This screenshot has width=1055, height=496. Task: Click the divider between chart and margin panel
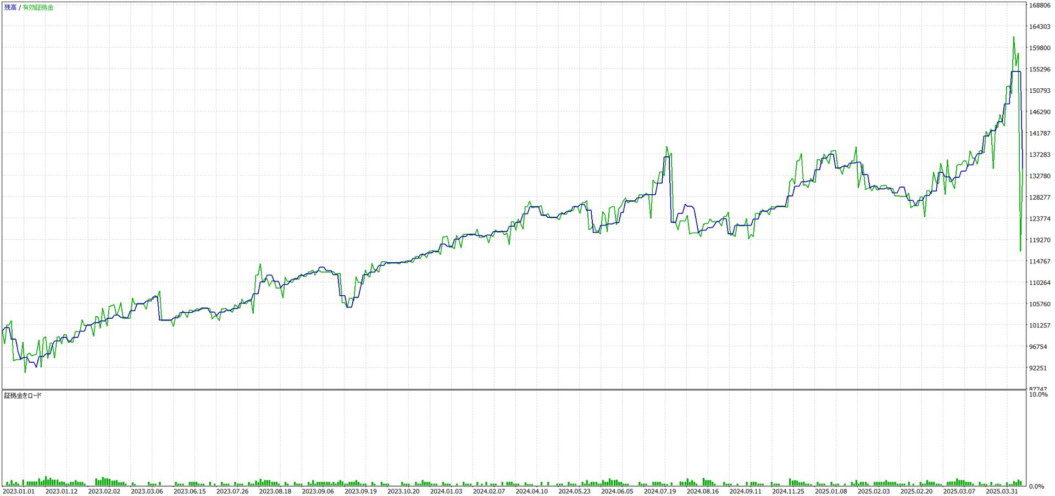pos(514,390)
